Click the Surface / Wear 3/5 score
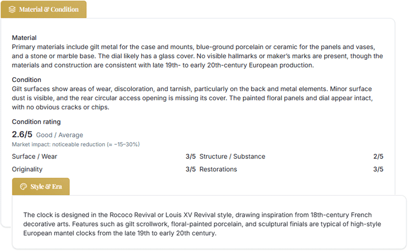The height and width of the screenshot is (252, 409). 190,156
